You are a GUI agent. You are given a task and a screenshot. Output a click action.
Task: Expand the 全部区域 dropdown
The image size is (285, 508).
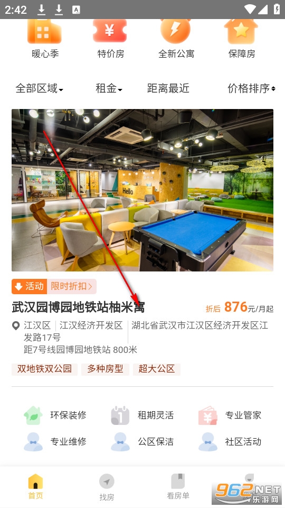click(x=40, y=88)
